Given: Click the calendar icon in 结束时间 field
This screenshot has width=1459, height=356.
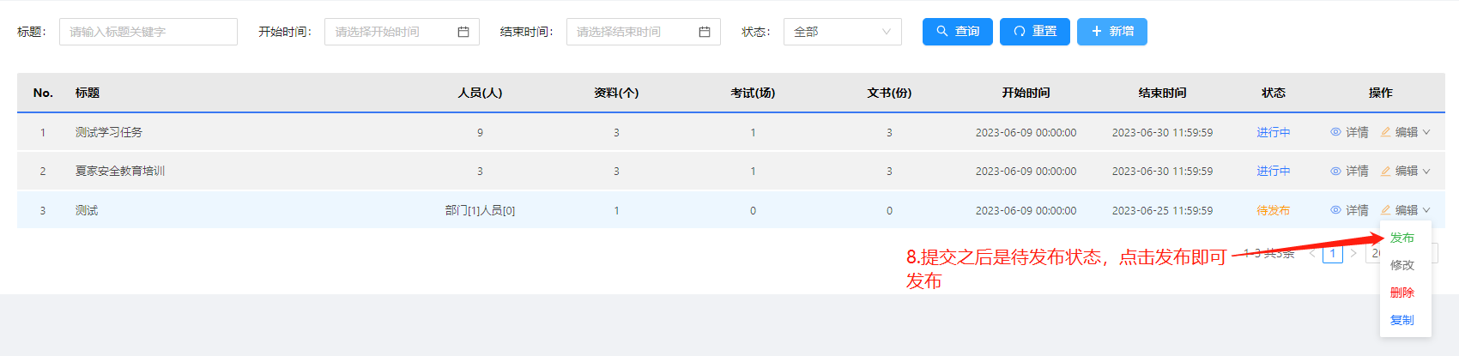Looking at the screenshot, I should click(x=705, y=32).
